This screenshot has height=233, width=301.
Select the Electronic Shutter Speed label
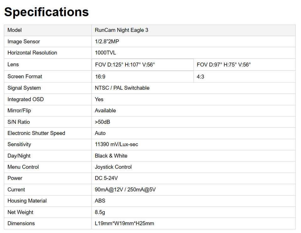[x=36, y=133]
